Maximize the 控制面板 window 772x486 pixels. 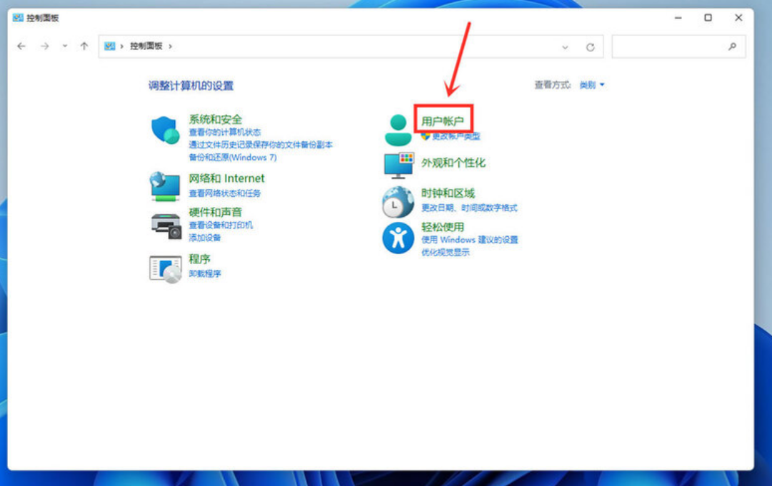point(708,18)
